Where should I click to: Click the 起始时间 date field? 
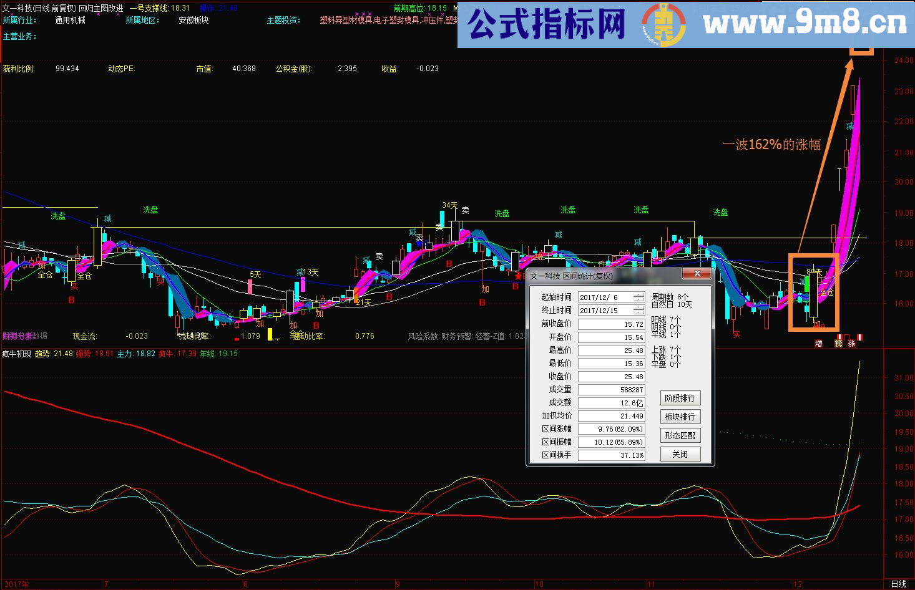coord(611,297)
